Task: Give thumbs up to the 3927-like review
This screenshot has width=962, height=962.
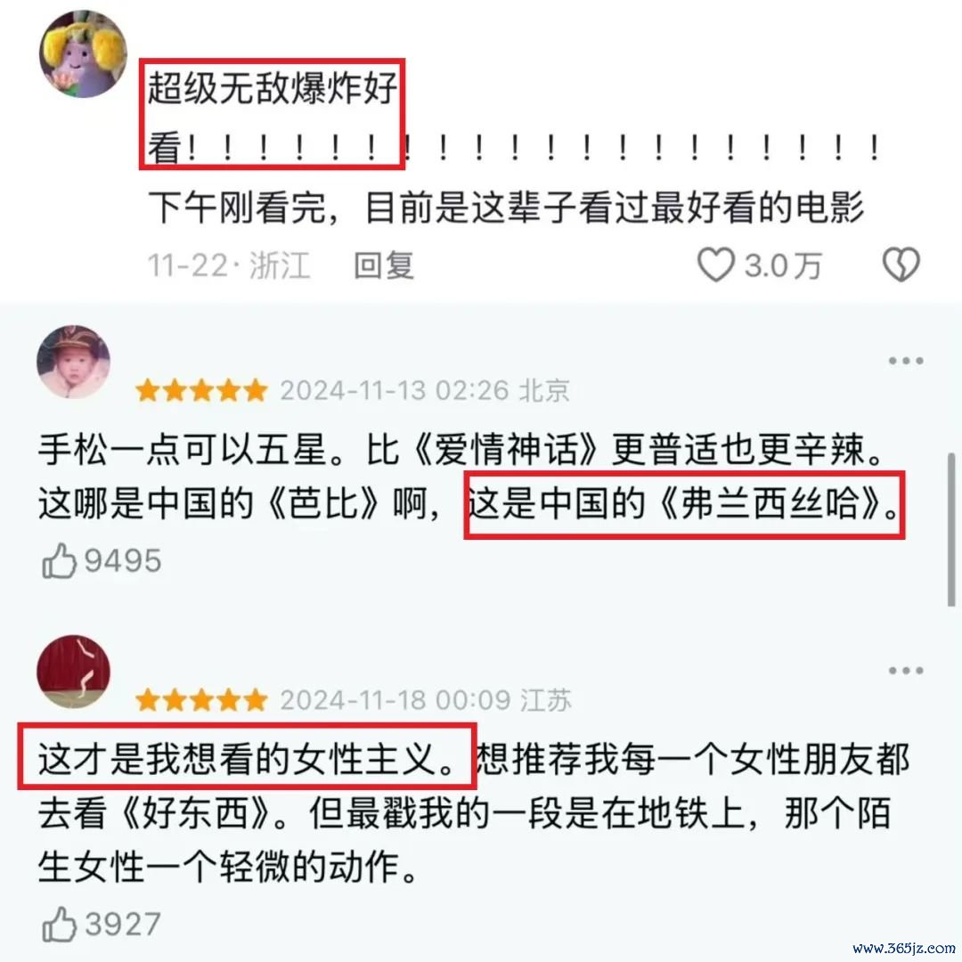Action: [59, 924]
